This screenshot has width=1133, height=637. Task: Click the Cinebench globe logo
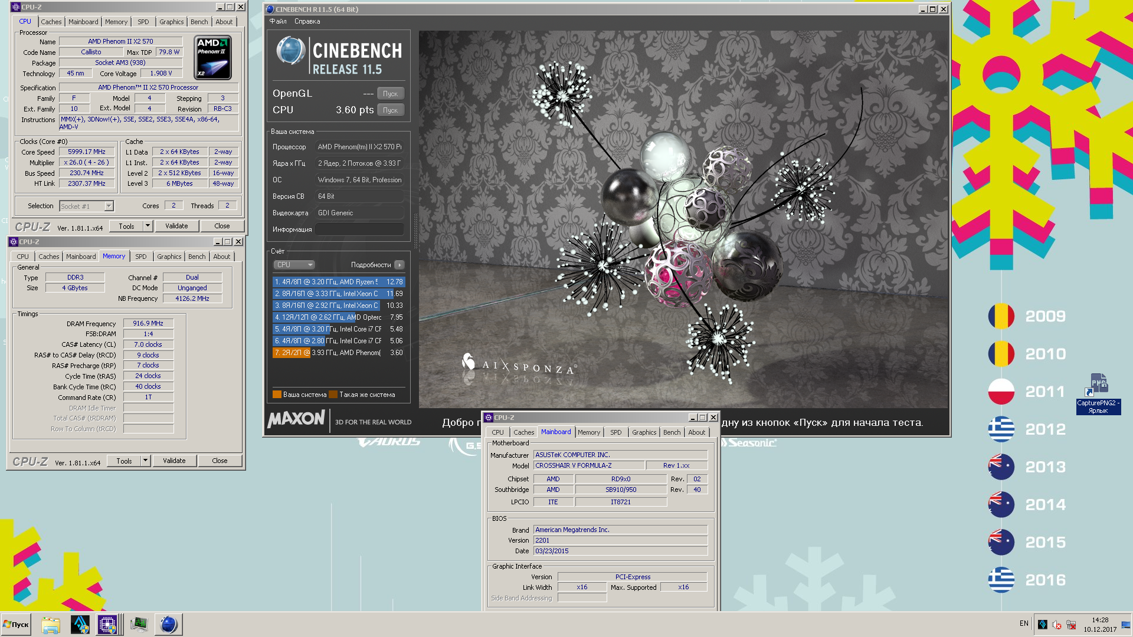tap(290, 51)
